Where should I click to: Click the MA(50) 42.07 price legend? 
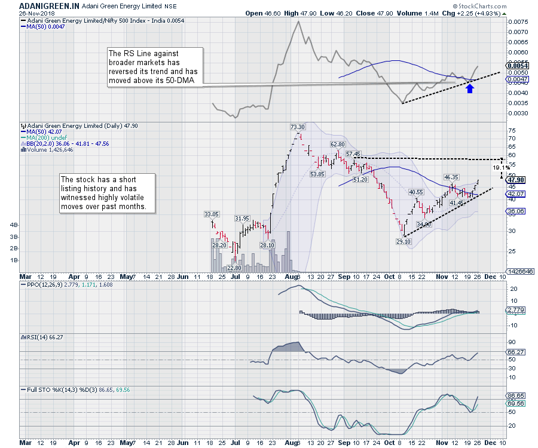[x=42, y=132]
